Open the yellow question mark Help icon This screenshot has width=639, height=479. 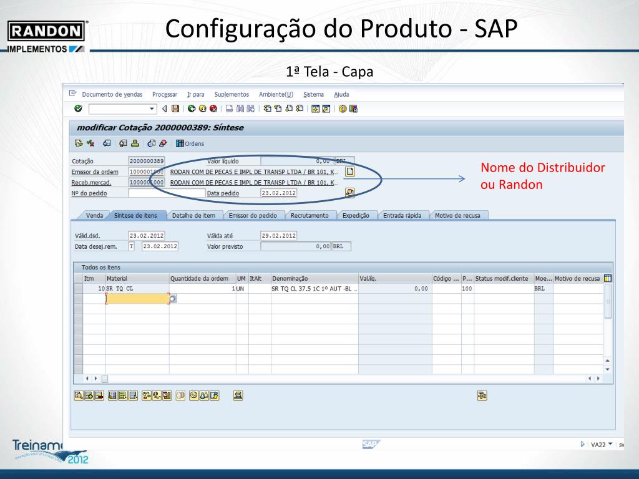coord(343,109)
